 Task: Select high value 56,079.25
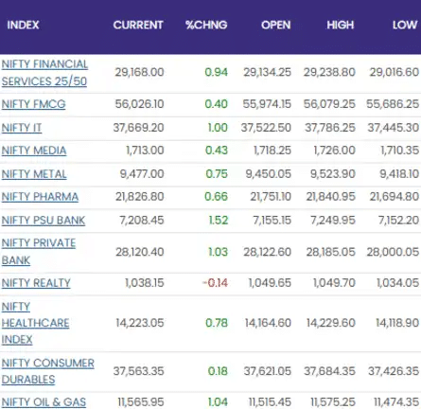[x=329, y=104]
